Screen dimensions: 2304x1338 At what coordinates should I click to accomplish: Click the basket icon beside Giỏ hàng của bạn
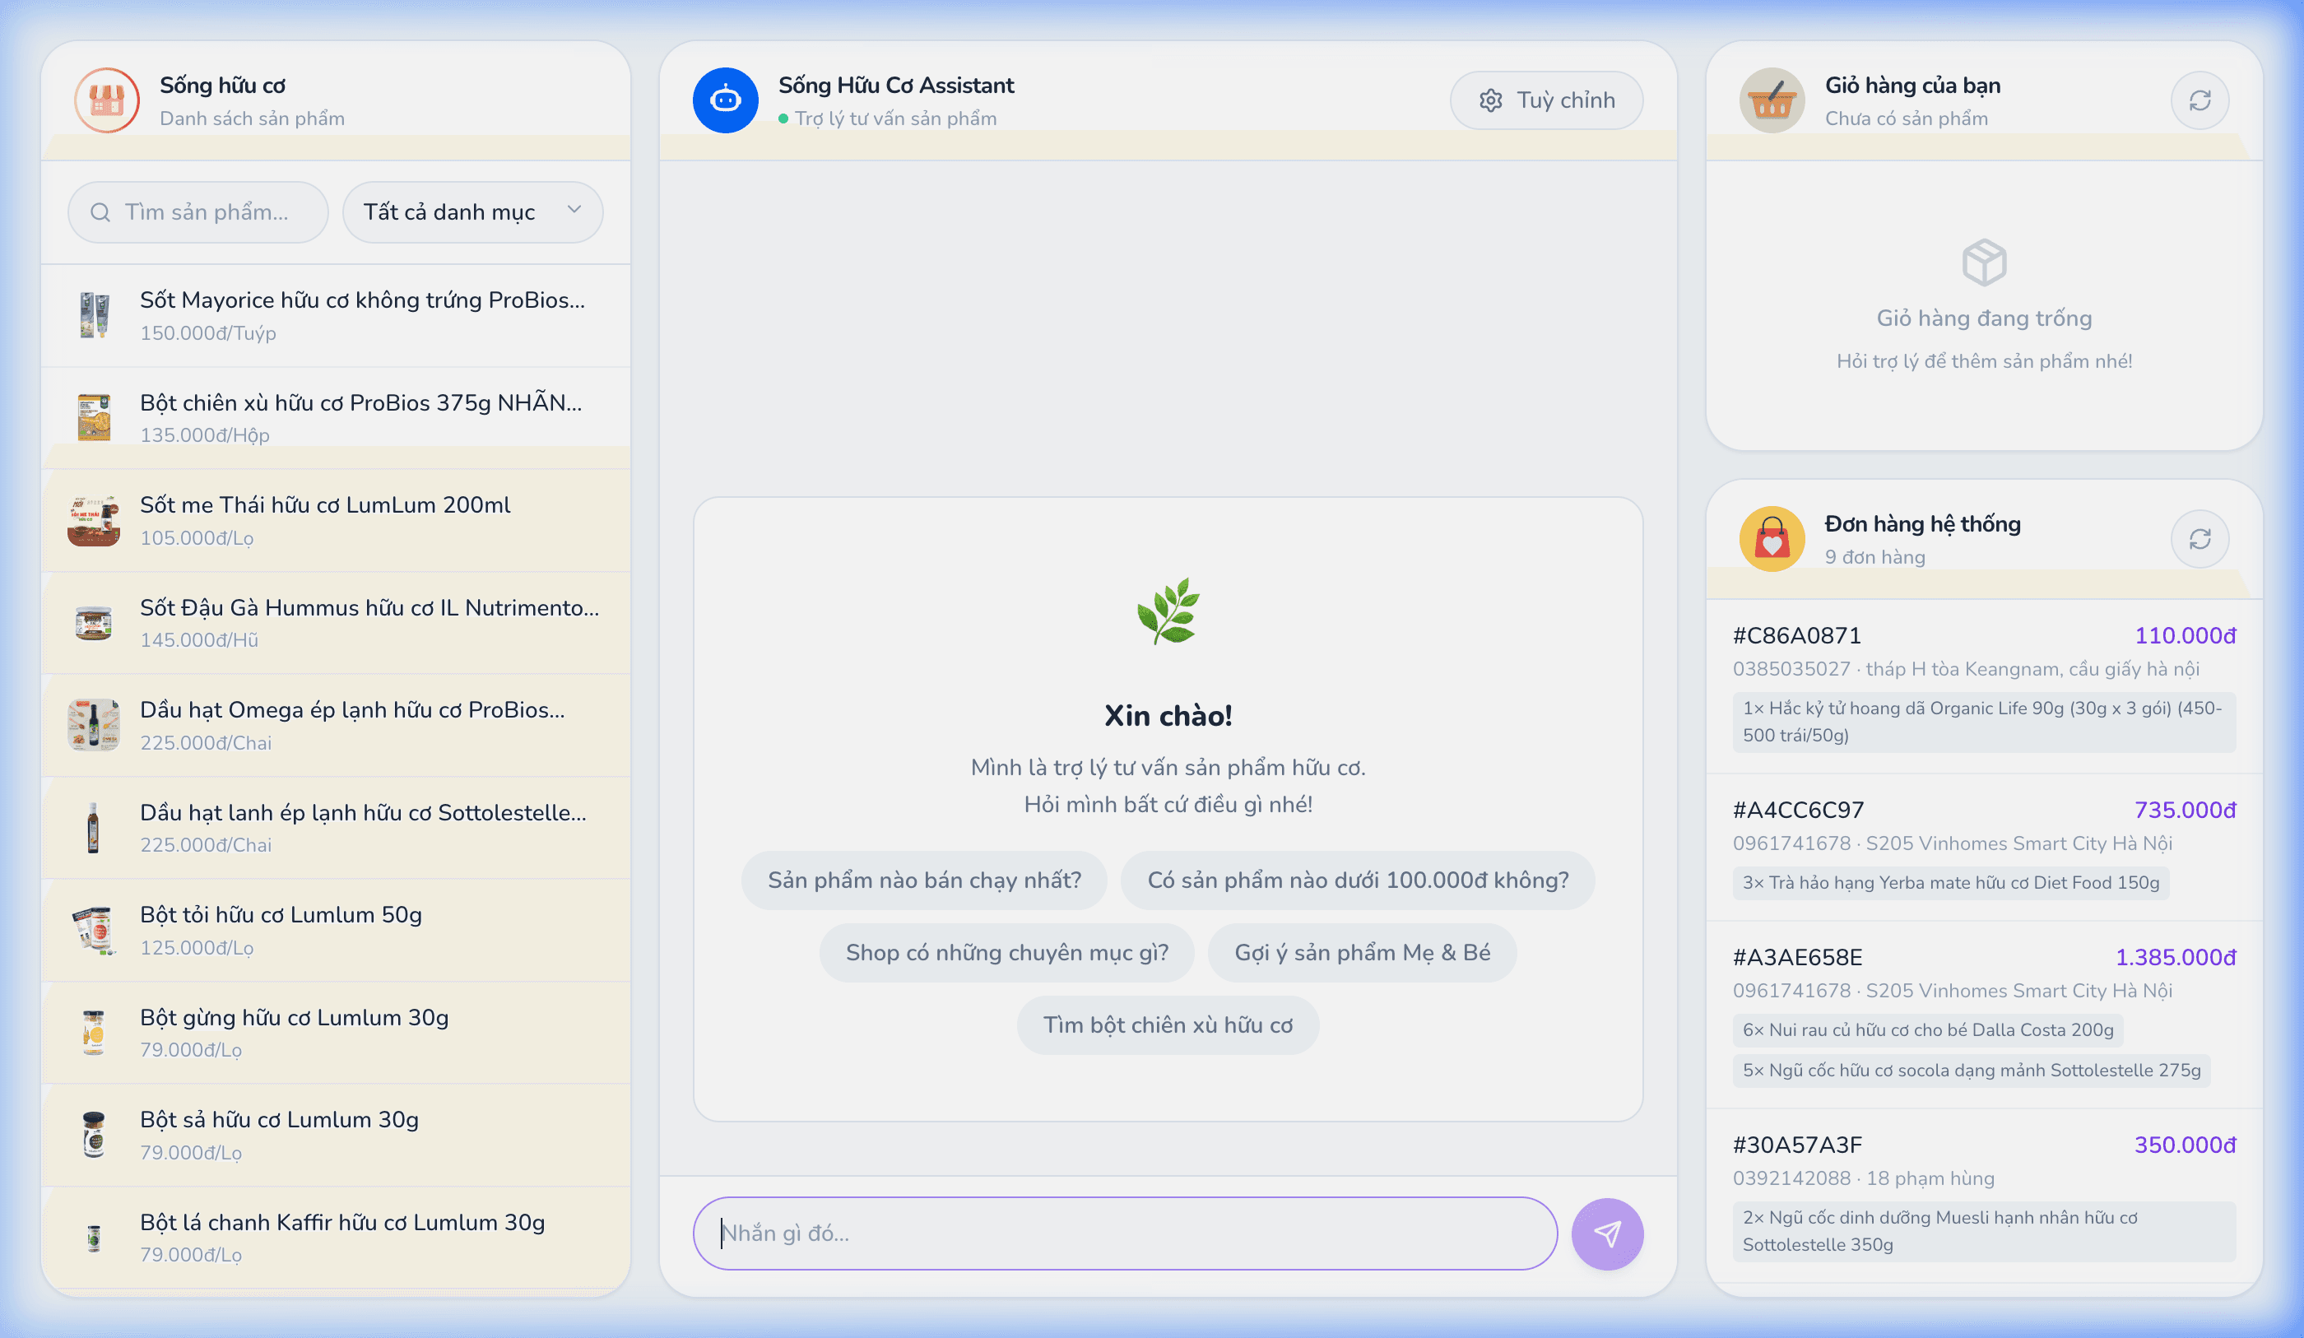click(1772, 100)
